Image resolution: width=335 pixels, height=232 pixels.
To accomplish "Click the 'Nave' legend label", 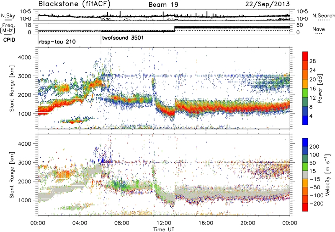I will [319, 29].
